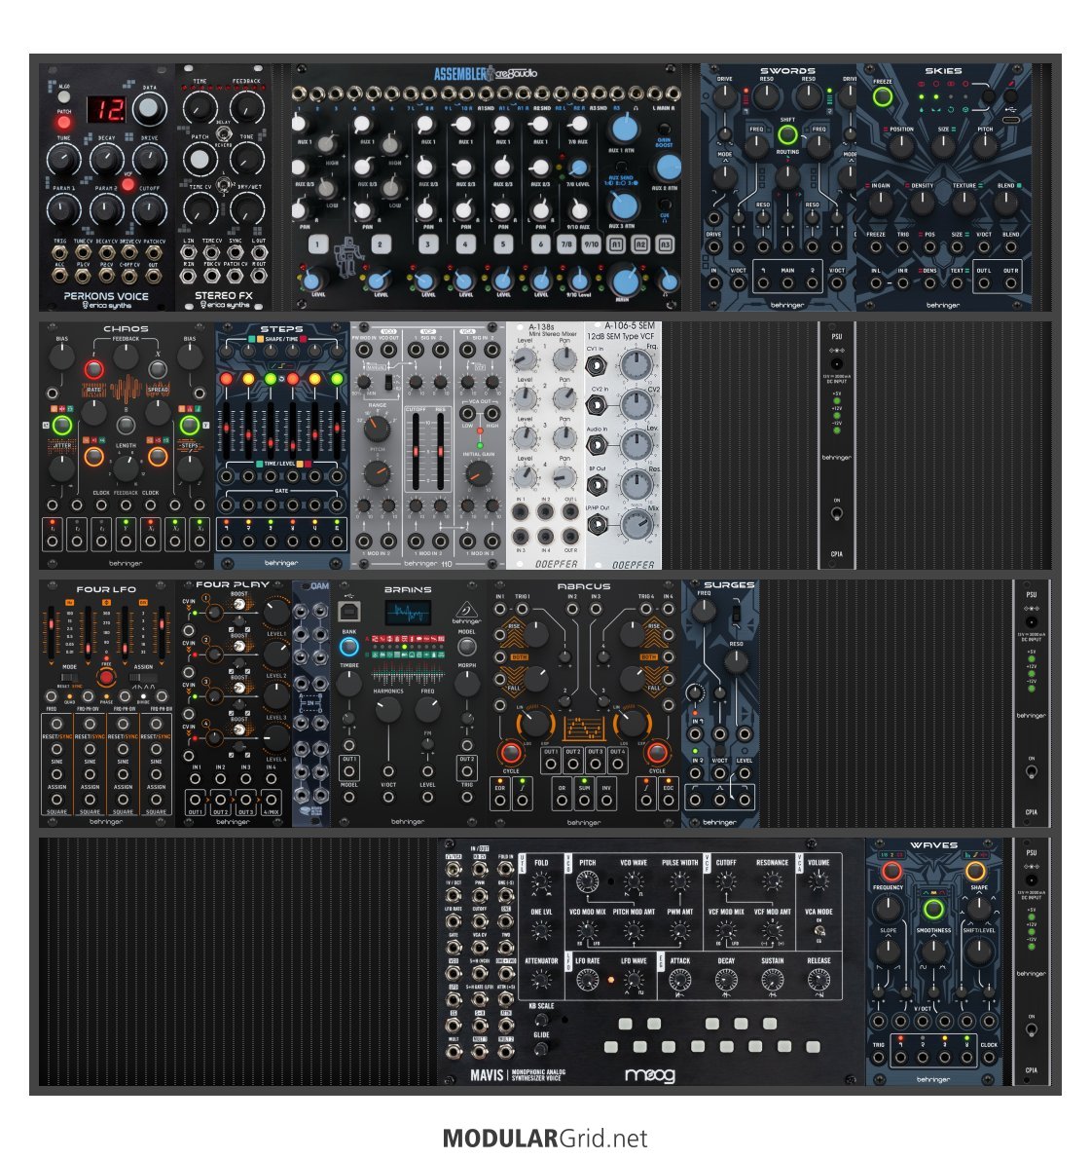This screenshot has height=1159, width=1091.
Task: Click the ATTACK knob on Mavis
Action: pos(679,980)
